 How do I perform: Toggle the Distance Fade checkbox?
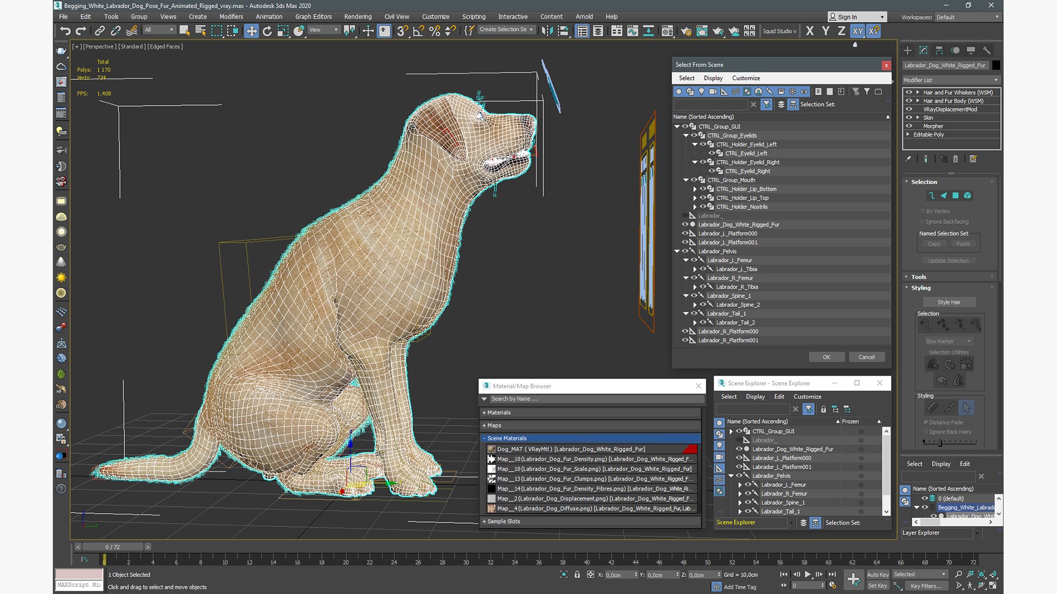pos(926,422)
